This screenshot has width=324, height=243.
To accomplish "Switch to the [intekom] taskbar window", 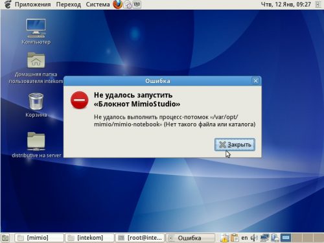I will (89, 238).
